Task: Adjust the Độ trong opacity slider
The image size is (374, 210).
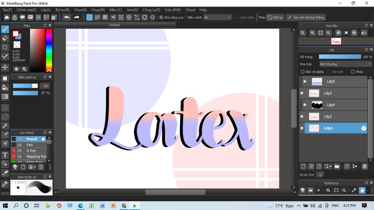Action: point(340,57)
